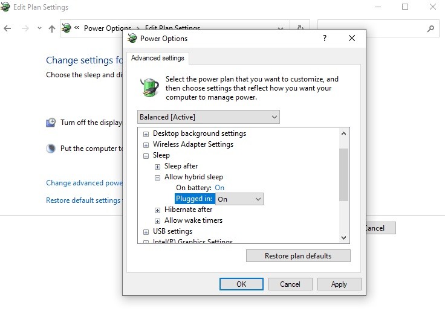The width and height of the screenshot is (445, 320).
Task: Select Desktop background settings text
Action: (200, 133)
